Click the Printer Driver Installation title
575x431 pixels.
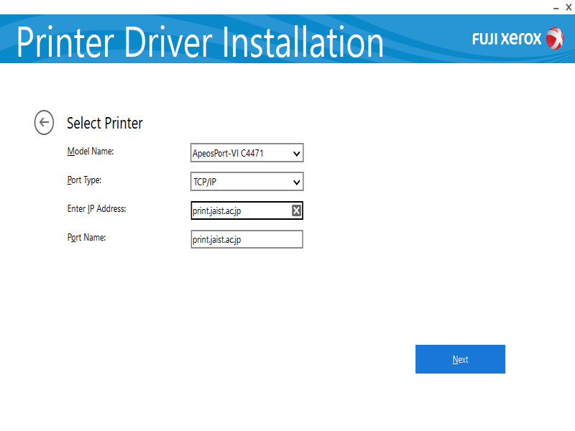pos(200,42)
